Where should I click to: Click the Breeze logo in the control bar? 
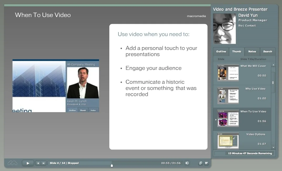click(x=12, y=163)
